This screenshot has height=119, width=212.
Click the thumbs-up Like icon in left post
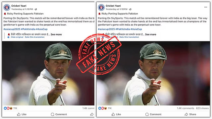19,114
